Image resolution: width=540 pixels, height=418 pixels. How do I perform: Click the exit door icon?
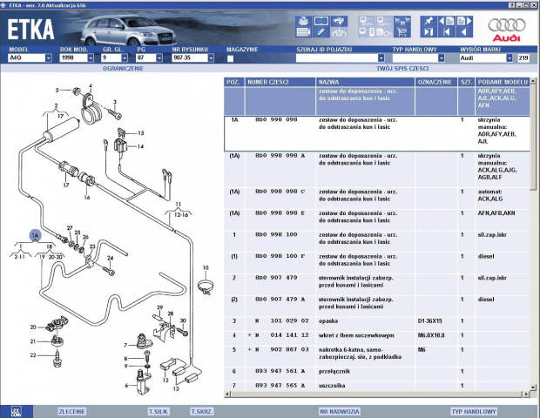point(429,32)
